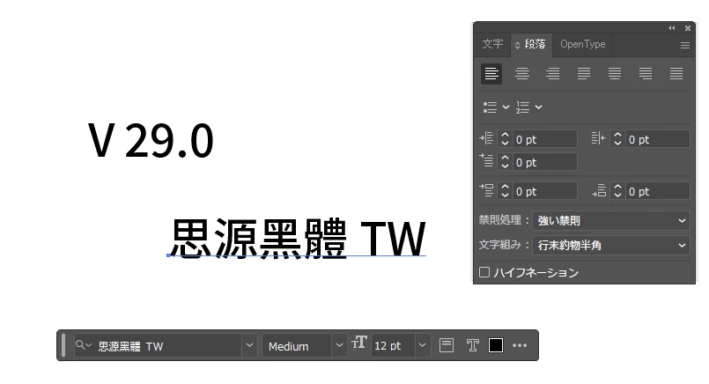709x384 pixels.
Task: Click the first-line indent icon
Action: pos(486,160)
